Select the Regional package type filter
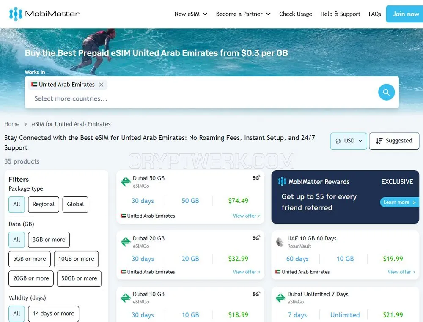The height and width of the screenshot is (322, 423). (x=44, y=204)
